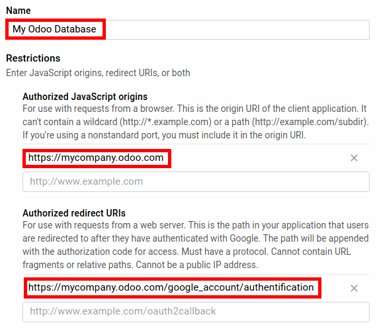This screenshot has height=329, width=379.
Task: Click the Authorized JavaScript origins heading
Action: (85, 97)
